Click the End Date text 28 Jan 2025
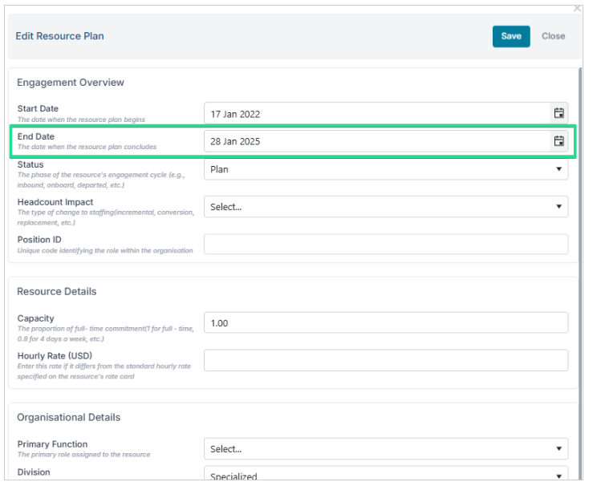 pyautogui.click(x=235, y=142)
